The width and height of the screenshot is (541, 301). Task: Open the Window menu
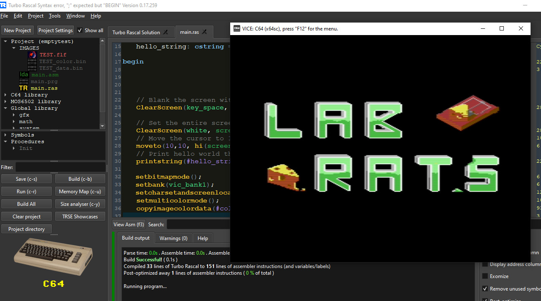(76, 16)
